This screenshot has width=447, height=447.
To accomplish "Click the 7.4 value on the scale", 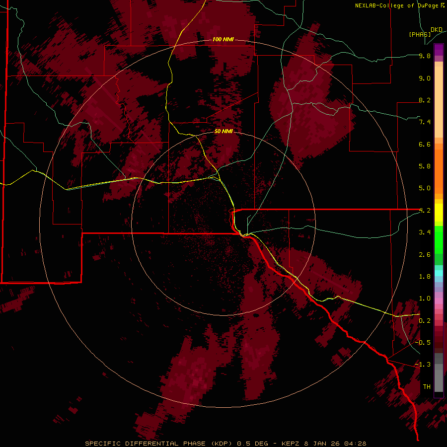I will pos(425,122).
